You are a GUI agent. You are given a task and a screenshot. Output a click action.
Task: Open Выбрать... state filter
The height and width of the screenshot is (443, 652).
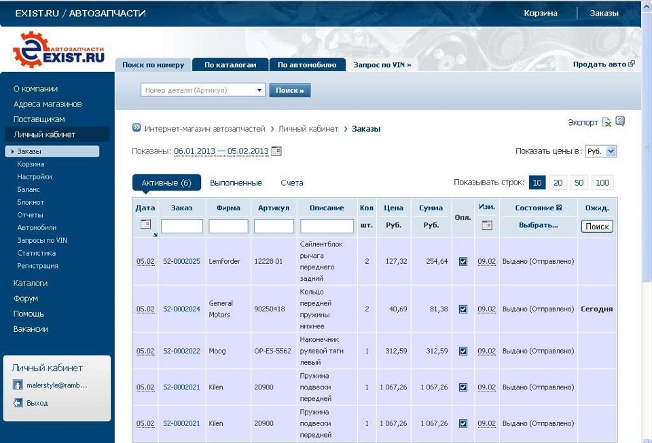538,225
